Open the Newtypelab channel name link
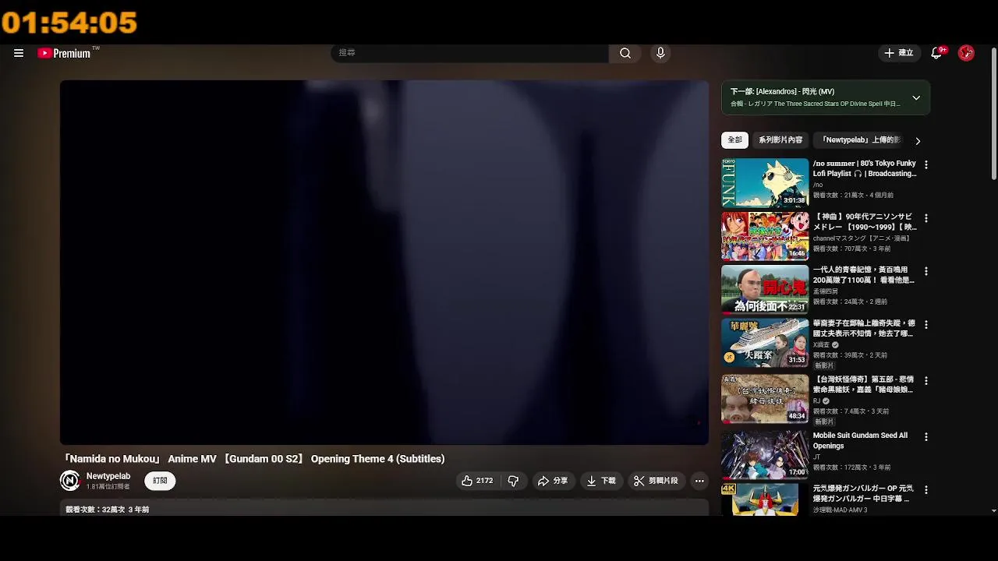The height and width of the screenshot is (561, 998). click(108, 476)
